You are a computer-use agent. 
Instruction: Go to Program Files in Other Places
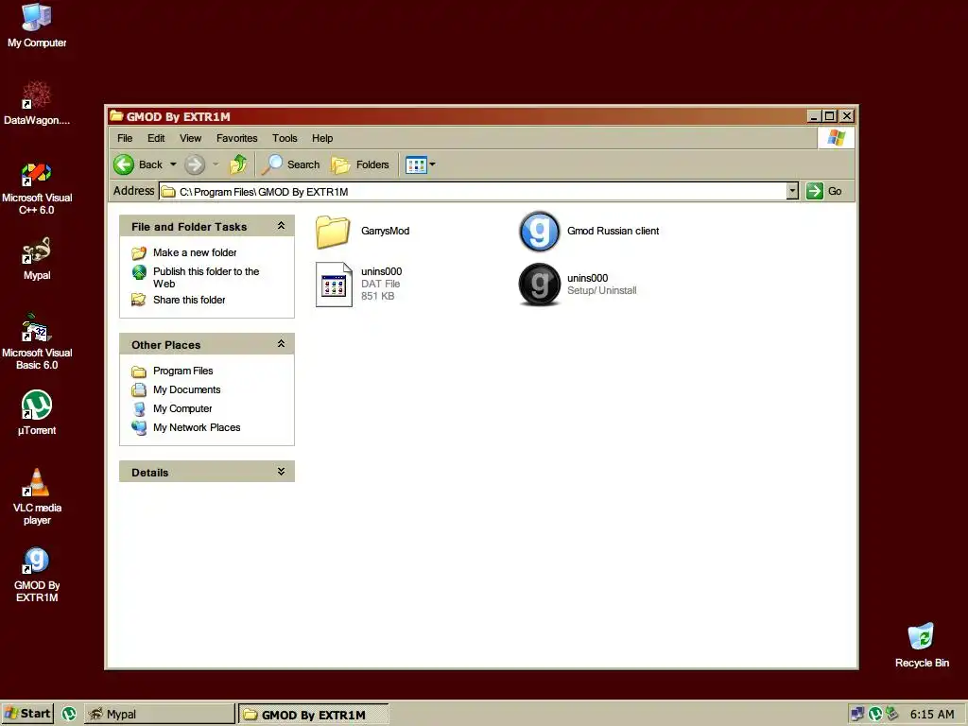point(182,371)
